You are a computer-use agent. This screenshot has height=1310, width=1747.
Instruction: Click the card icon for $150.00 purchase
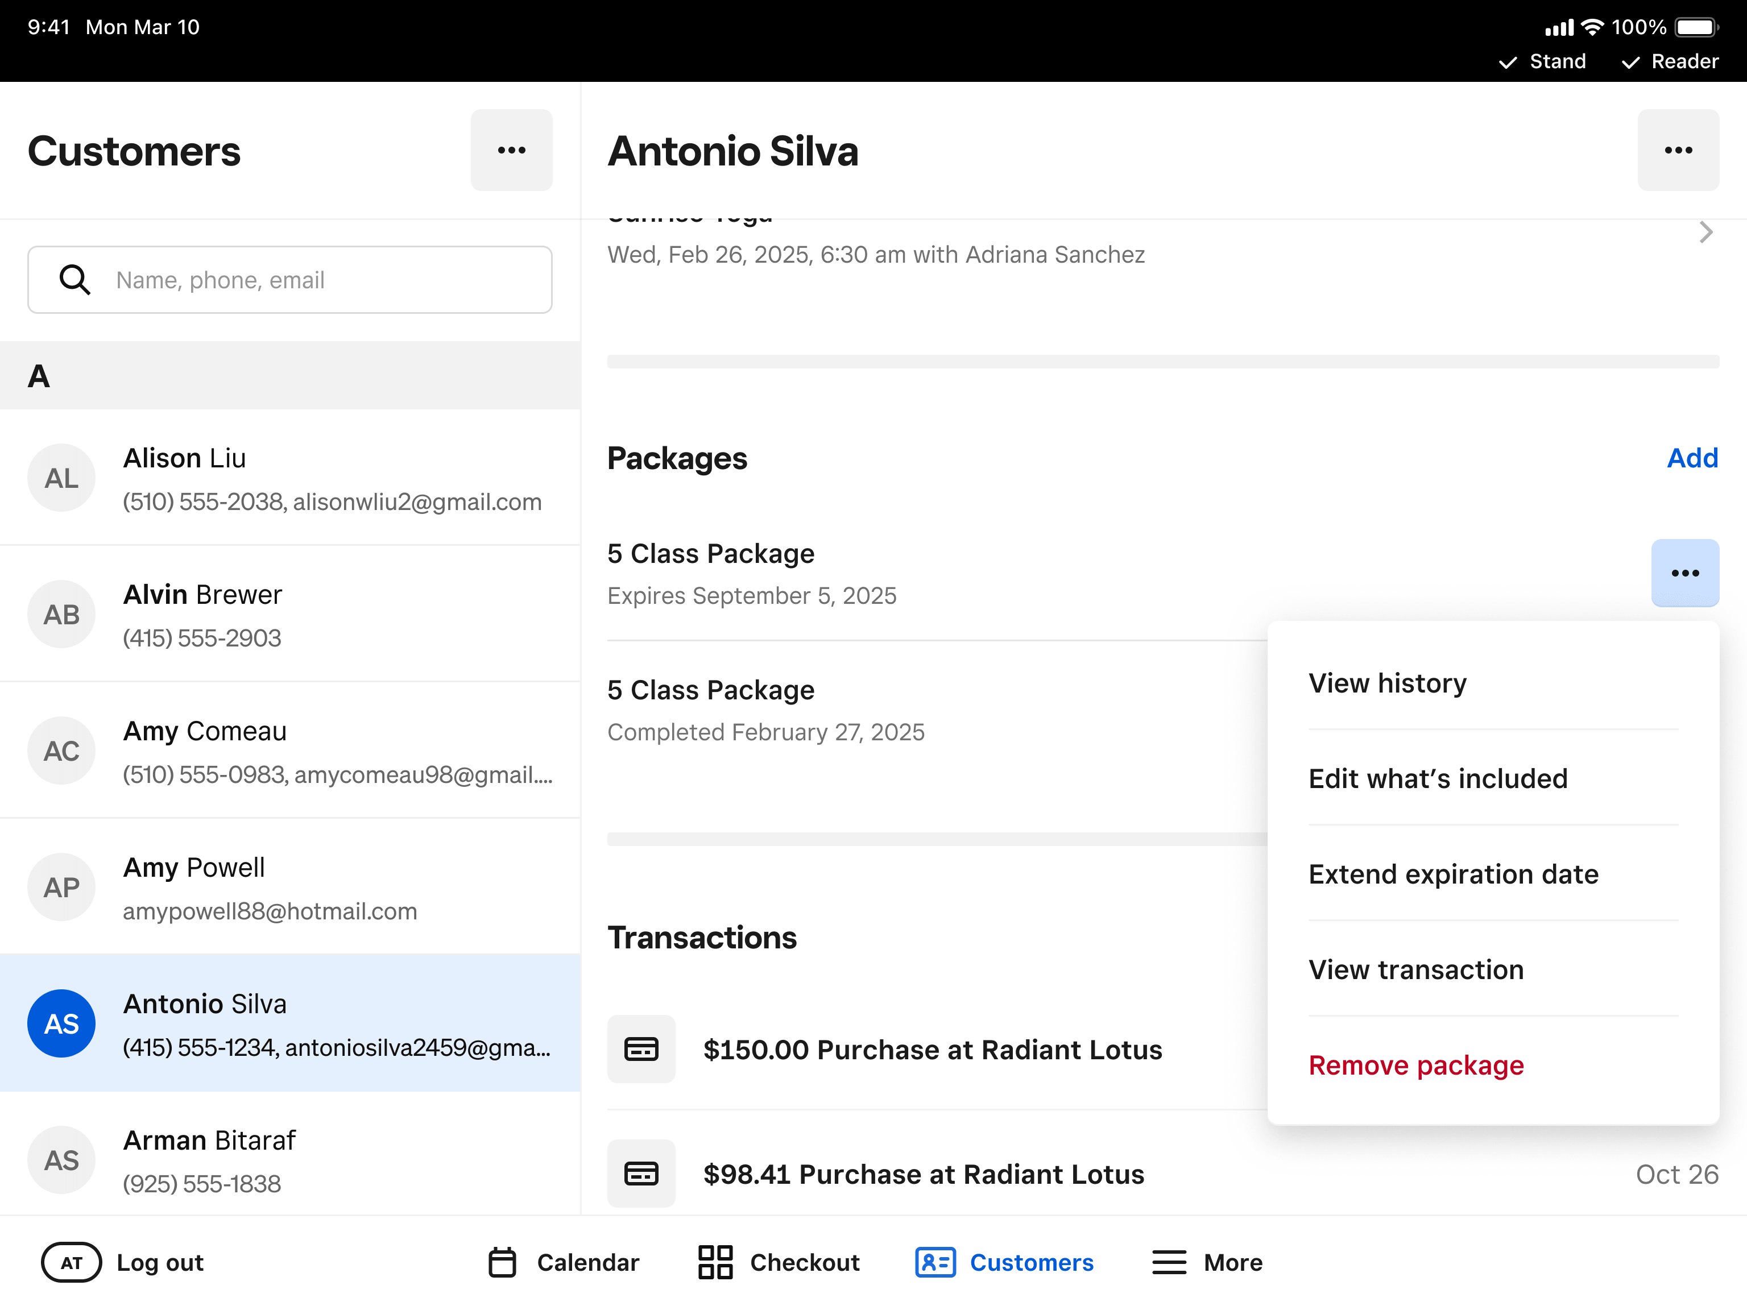point(640,1048)
